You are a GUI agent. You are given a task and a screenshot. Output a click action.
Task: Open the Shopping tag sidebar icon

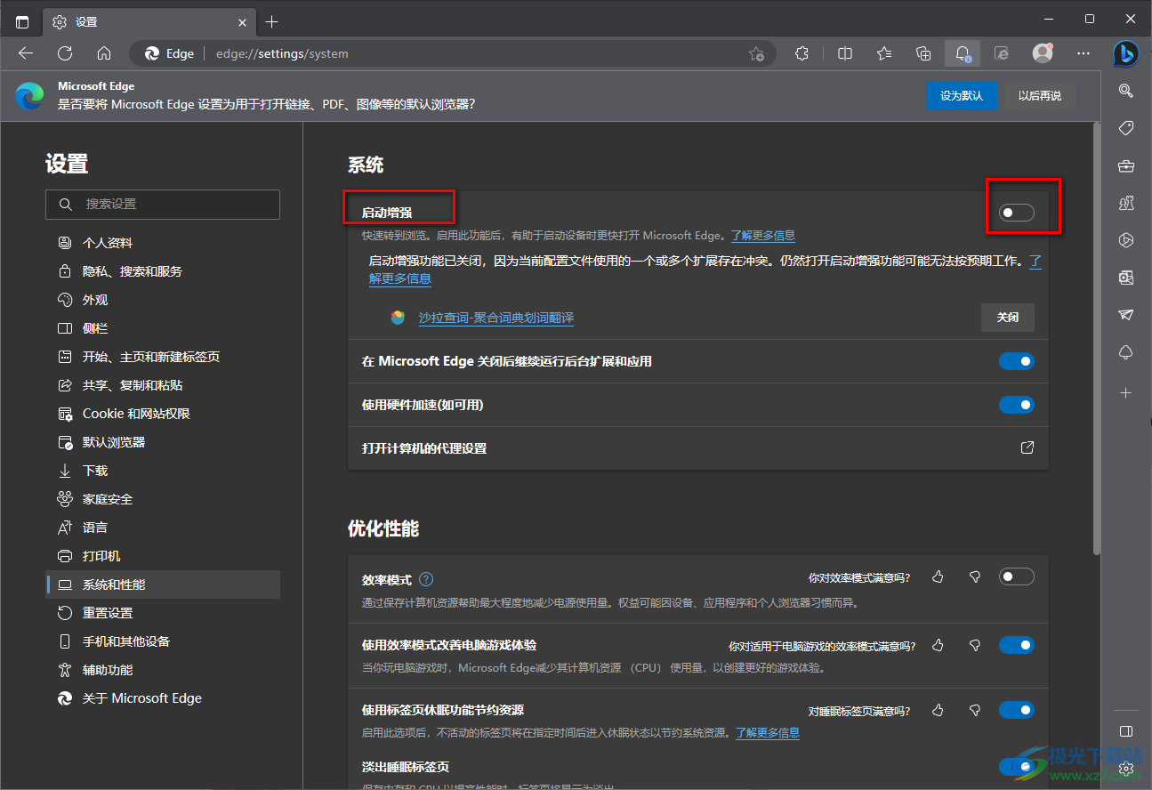[x=1126, y=128]
